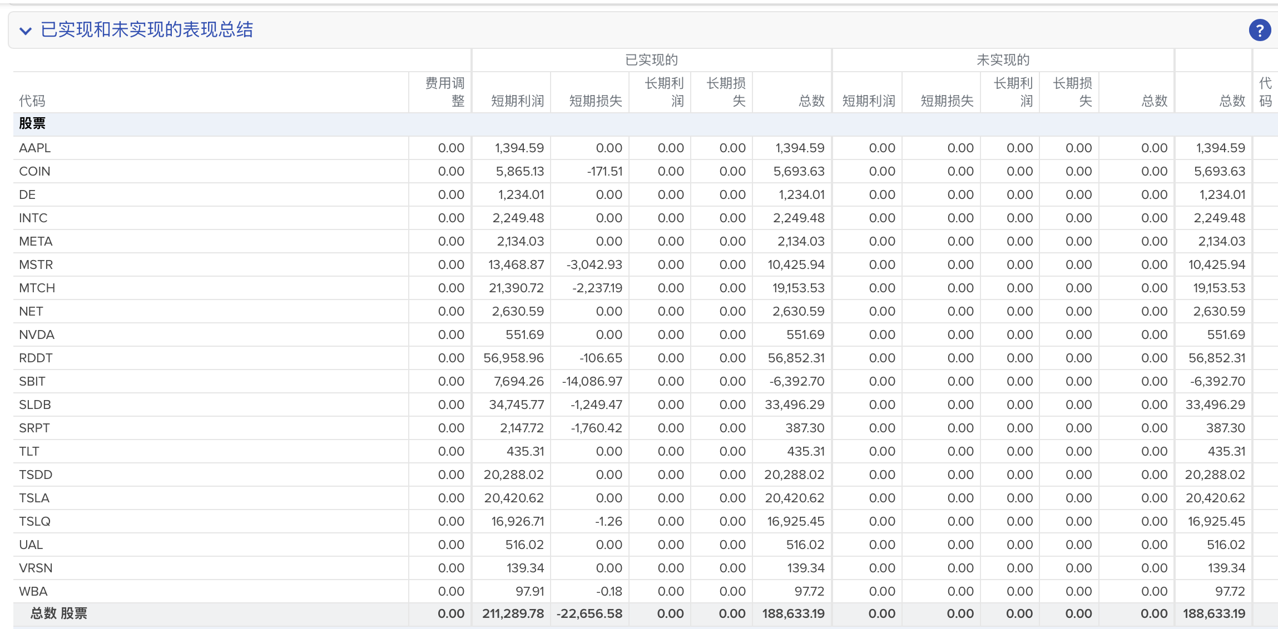
Task: Click RDDT short-term profit value 56,958.96
Action: point(513,358)
